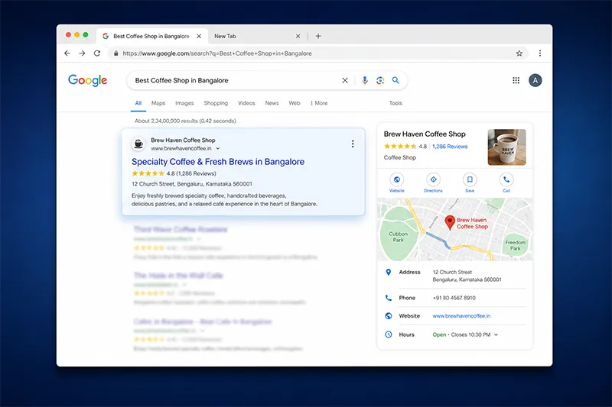612x407 pixels.
Task: Click the About 2,34,00,000 results text
Action: pyautogui.click(x=185, y=121)
